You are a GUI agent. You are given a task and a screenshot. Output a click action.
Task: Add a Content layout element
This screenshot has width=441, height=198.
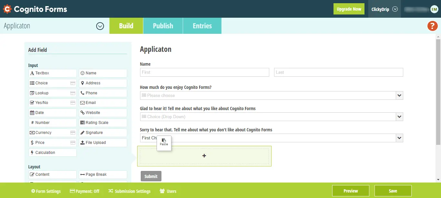[53, 174]
